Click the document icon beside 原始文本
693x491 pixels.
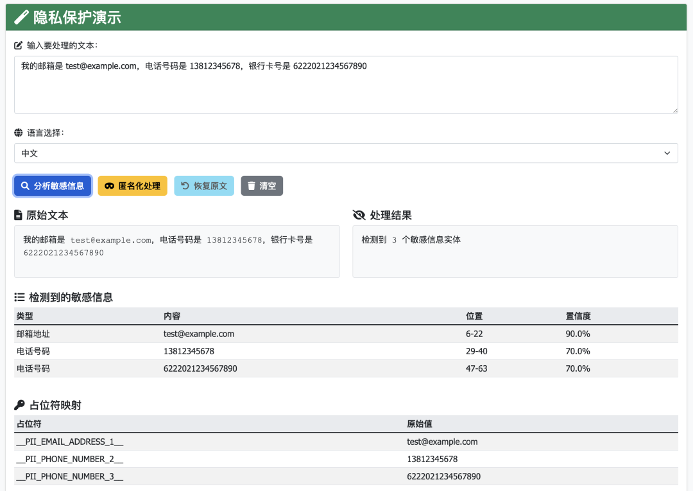click(x=17, y=215)
